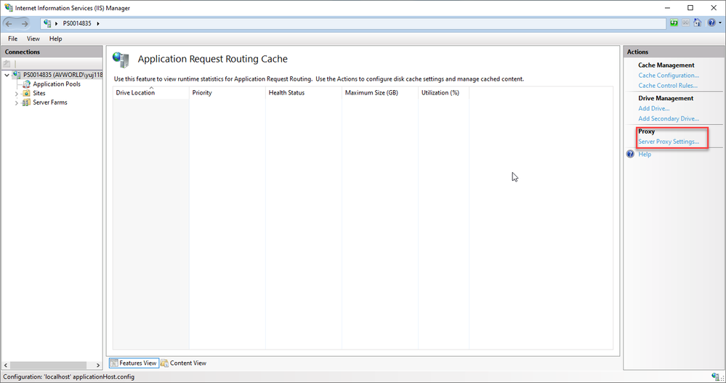Click the Connections panel header
The image size is (726, 383).
pos(52,52)
